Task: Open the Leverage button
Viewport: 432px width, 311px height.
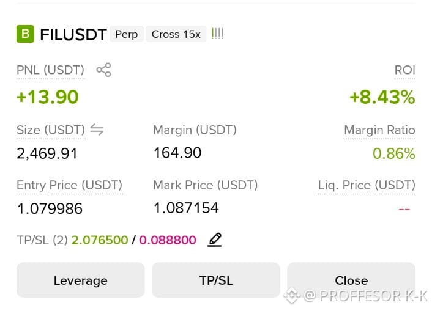Action: [x=80, y=280]
